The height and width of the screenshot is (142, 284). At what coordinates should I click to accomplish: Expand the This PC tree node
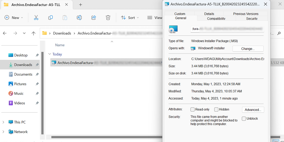(x=3, y=122)
